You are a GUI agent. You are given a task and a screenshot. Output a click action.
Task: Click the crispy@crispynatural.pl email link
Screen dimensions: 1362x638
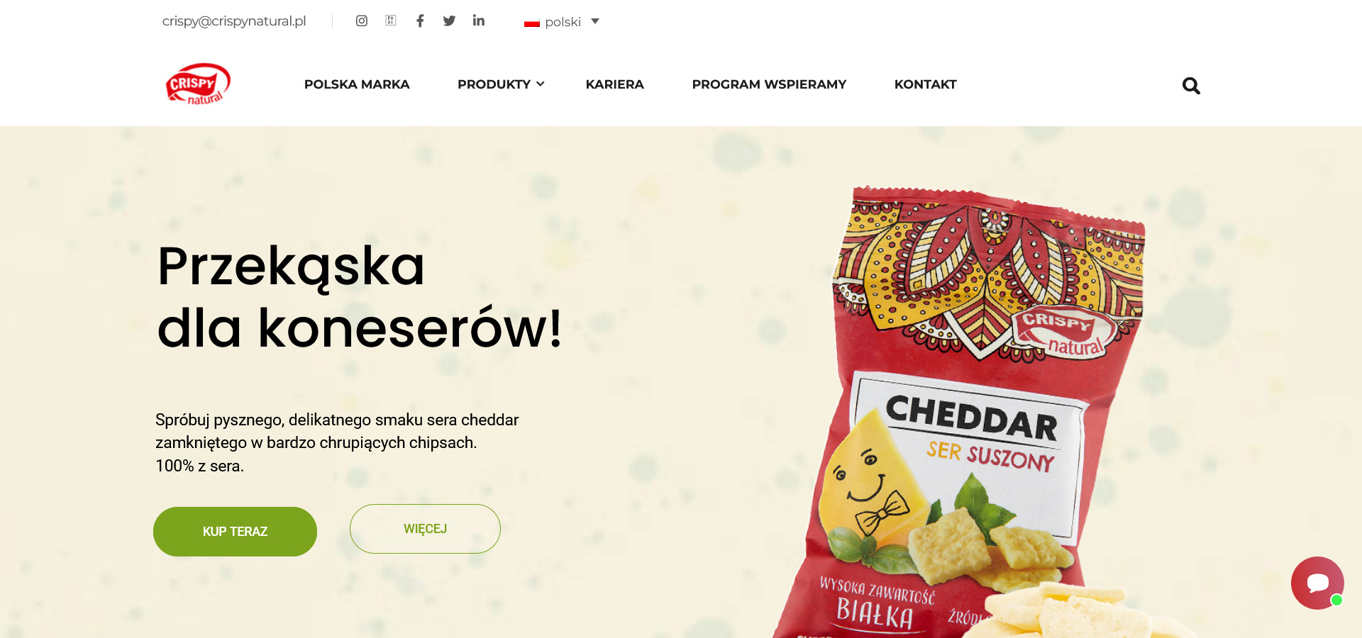(x=234, y=21)
